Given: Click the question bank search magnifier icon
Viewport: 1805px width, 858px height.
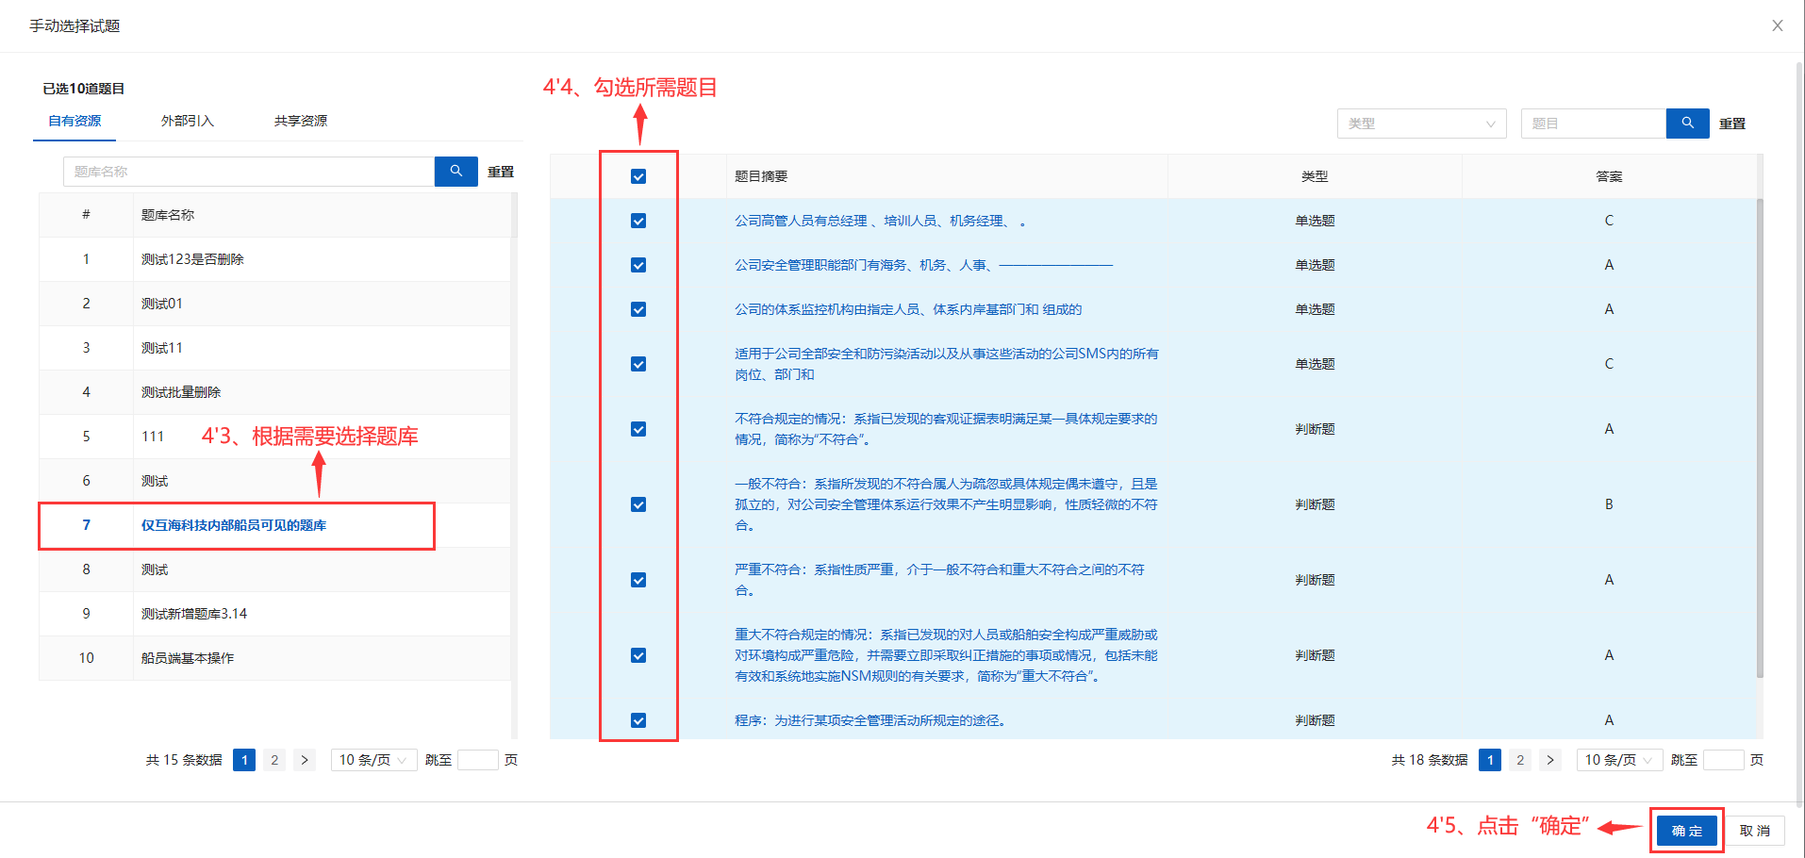Looking at the screenshot, I should [x=455, y=172].
